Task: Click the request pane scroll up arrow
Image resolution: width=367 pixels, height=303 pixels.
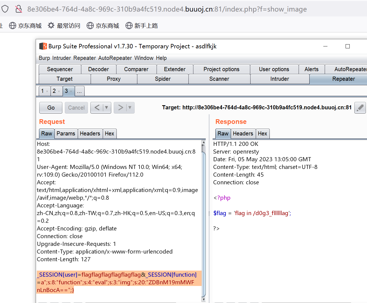Action: (x=204, y=142)
